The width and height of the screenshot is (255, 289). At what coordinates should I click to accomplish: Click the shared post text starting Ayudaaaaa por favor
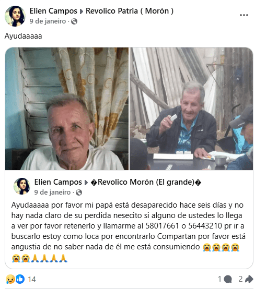pyautogui.click(x=129, y=231)
